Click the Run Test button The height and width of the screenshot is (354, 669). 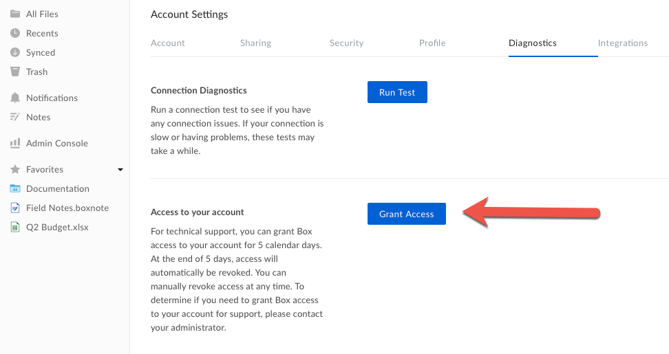[x=397, y=92]
